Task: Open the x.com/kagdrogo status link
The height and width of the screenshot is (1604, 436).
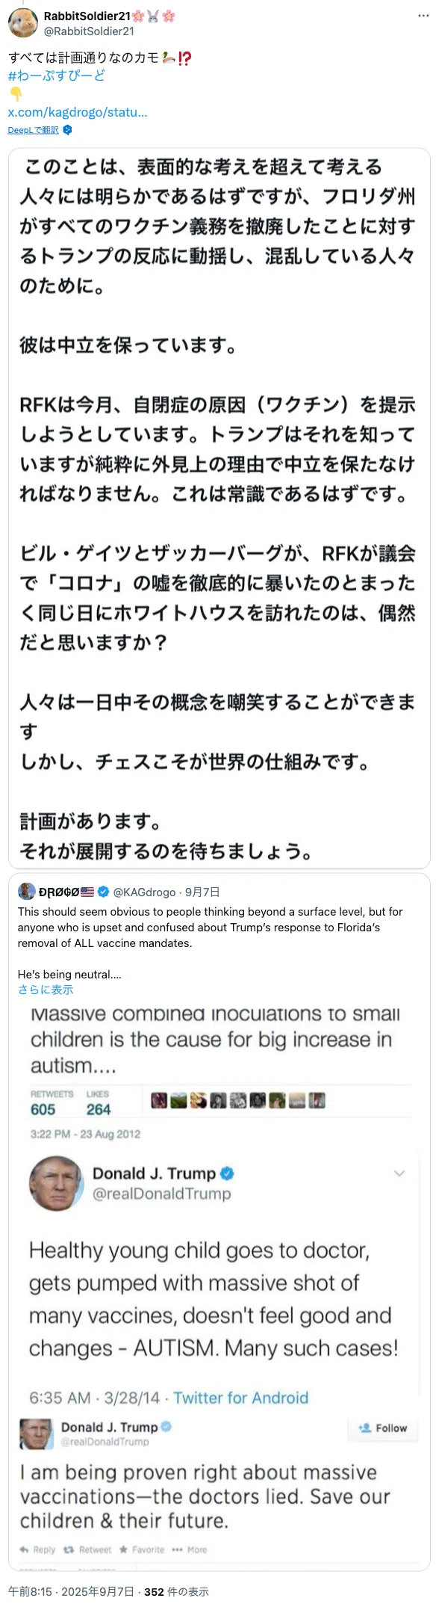Action: pyautogui.click(x=78, y=112)
